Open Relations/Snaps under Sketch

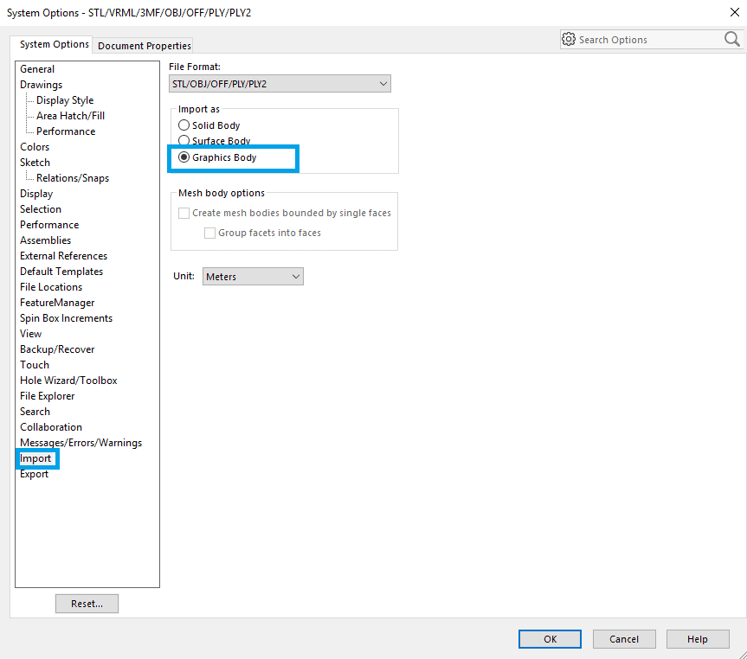73,178
